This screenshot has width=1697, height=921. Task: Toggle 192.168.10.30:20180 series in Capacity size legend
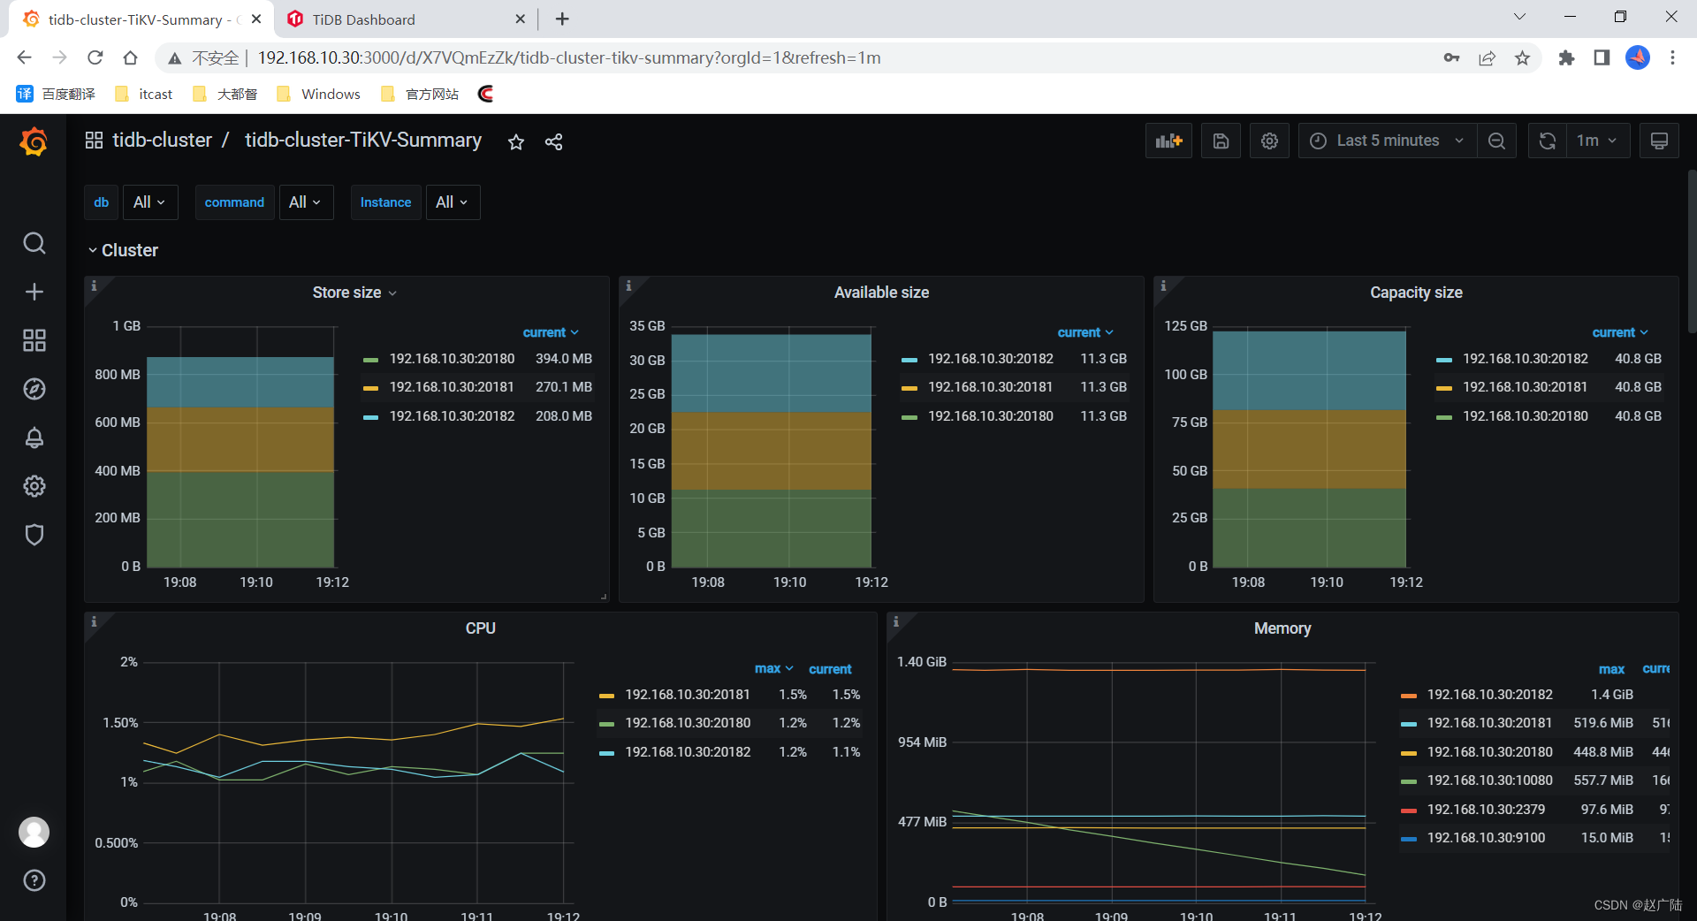[x=1525, y=416]
